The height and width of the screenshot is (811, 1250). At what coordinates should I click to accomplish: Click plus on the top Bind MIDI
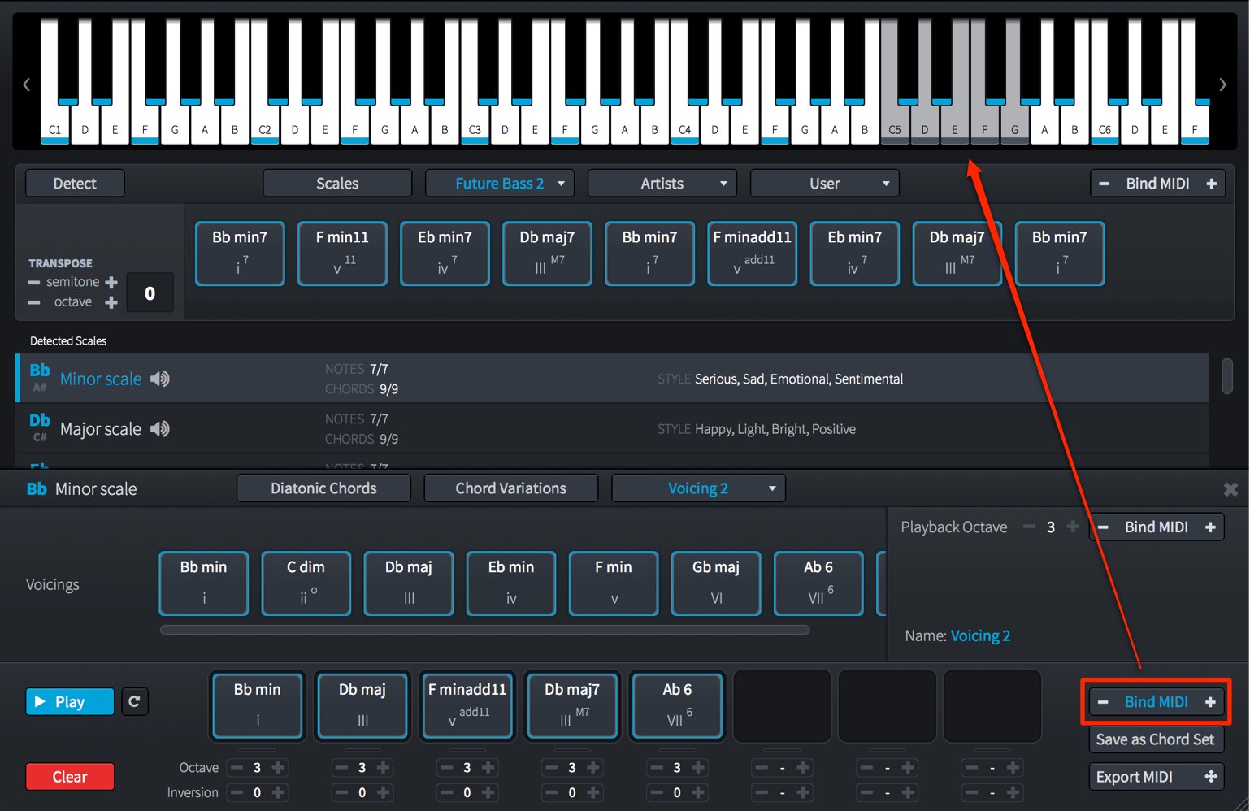tap(1211, 184)
